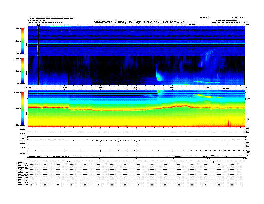The height and width of the screenshot is (204, 264).
Task: Click the TNR vertical axis label
Action: [x=26, y=114]
